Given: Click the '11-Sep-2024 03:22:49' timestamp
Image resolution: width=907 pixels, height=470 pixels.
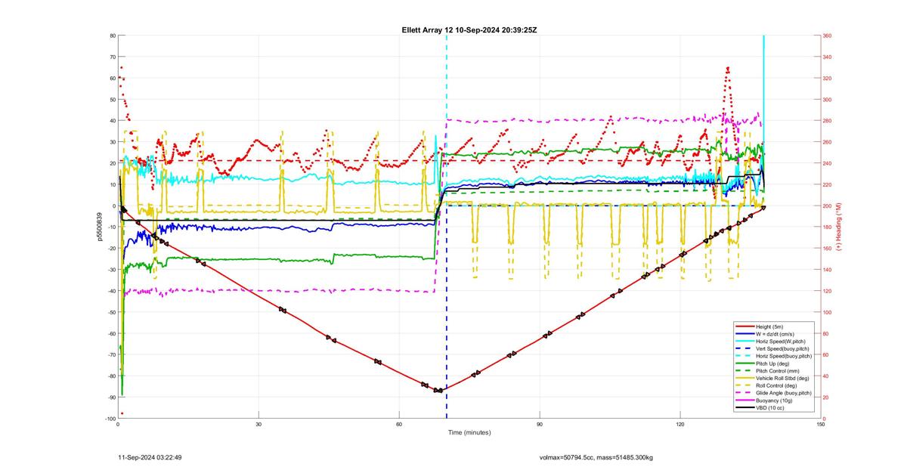Looking at the screenshot, I should click(x=150, y=457).
